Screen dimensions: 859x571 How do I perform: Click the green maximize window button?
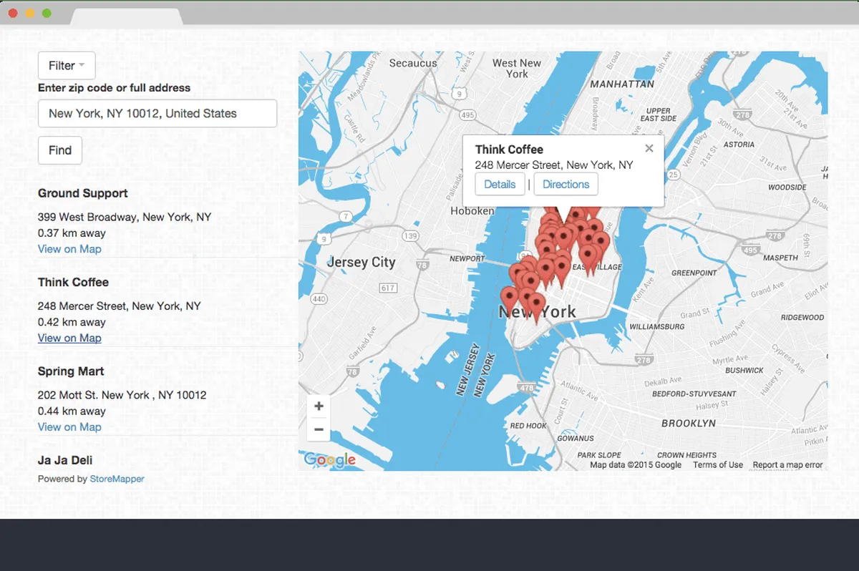coord(47,14)
